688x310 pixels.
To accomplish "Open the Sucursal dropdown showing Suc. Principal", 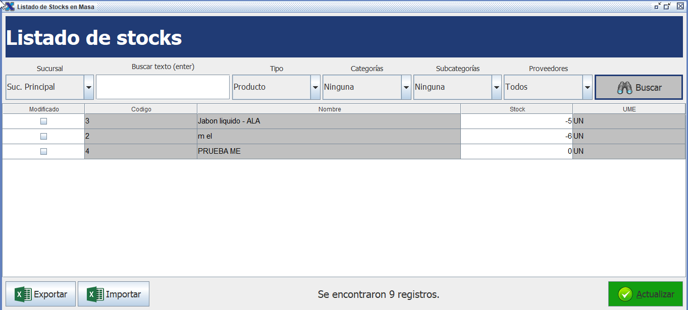I will 49,87.
